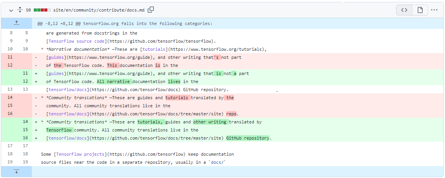
Task: Select new line number 11 of added line
Action: pyautogui.click(x=25, y=73)
